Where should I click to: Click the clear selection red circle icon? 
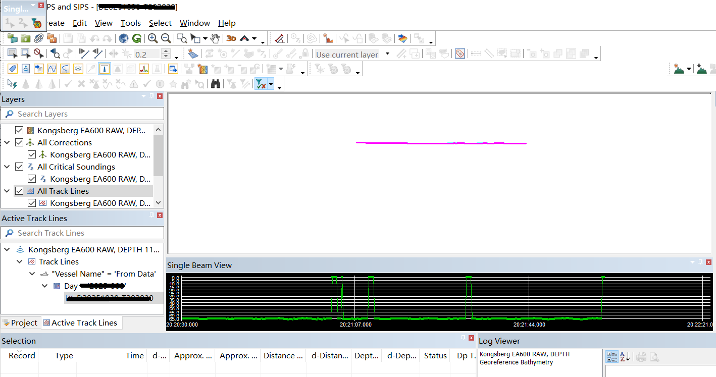tap(39, 54)
